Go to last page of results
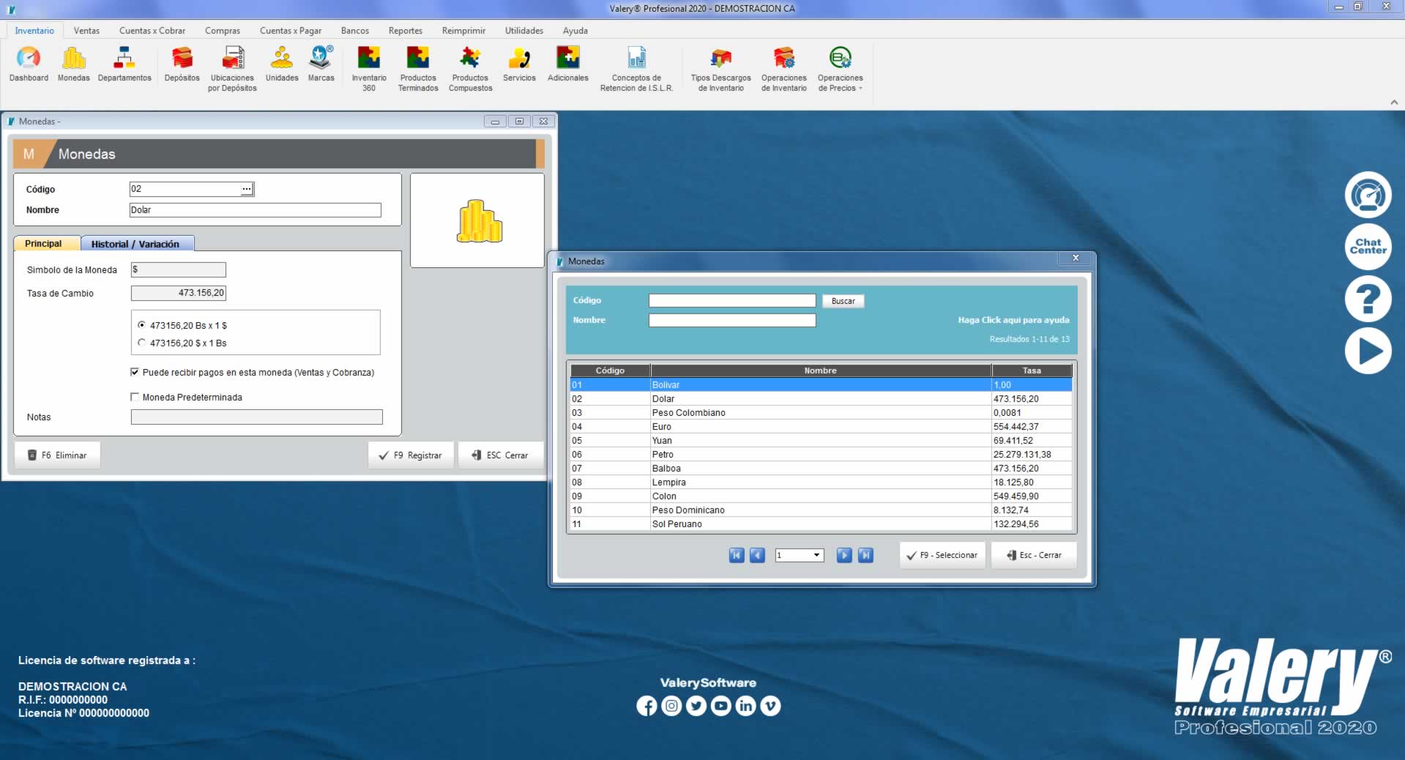1405x760 pixels. click(865, 555)
